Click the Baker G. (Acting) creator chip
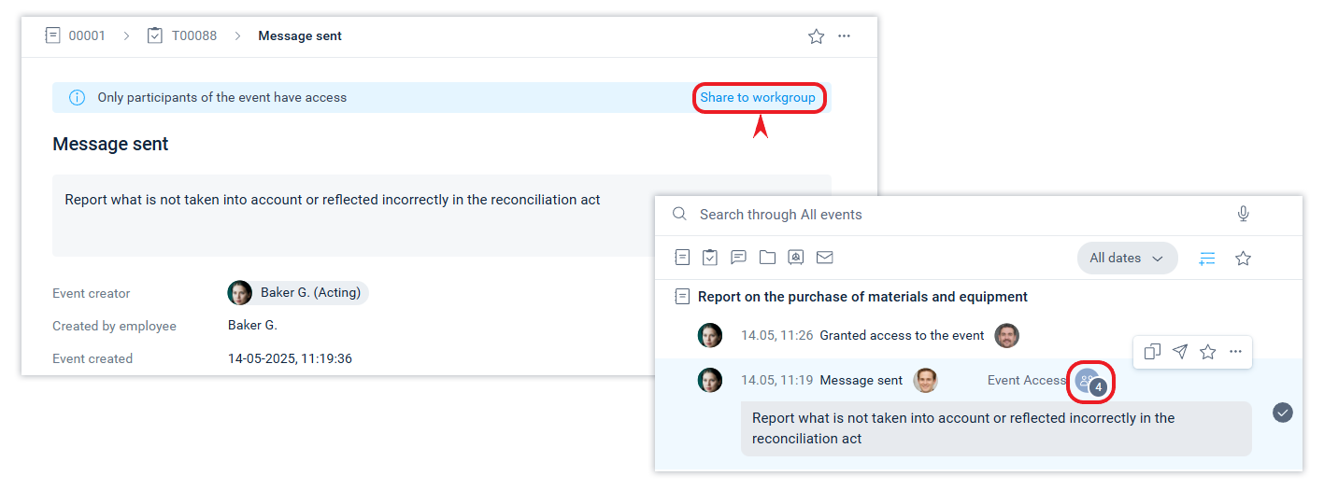This screenshot has width=1324, height=490. pos(298,293)
